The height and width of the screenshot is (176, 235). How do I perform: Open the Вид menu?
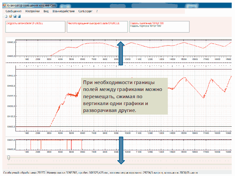(46, 11)
